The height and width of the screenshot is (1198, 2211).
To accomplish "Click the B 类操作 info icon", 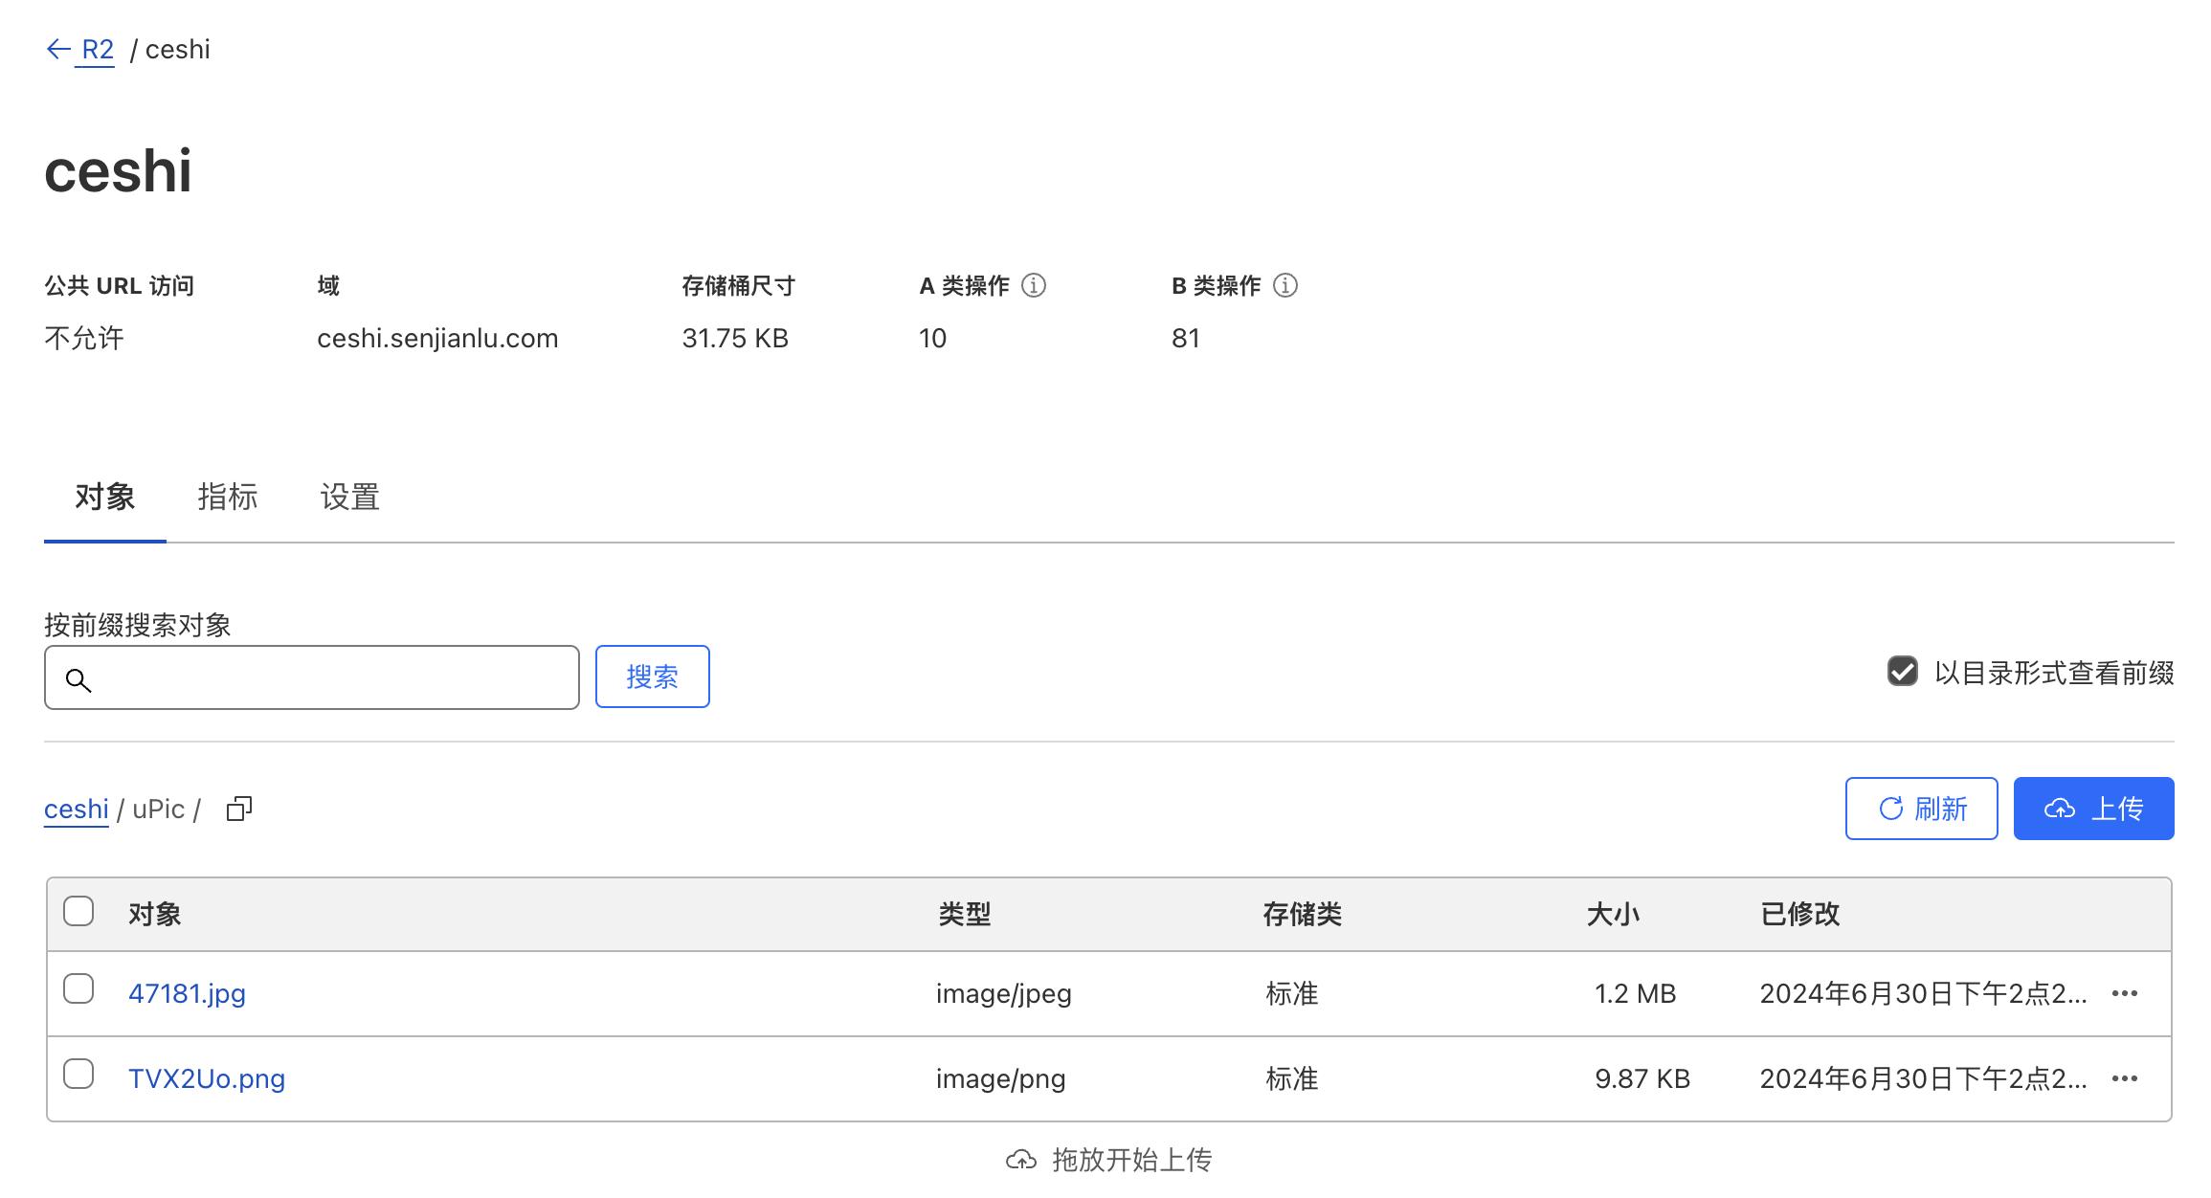I will [1285, 285].
